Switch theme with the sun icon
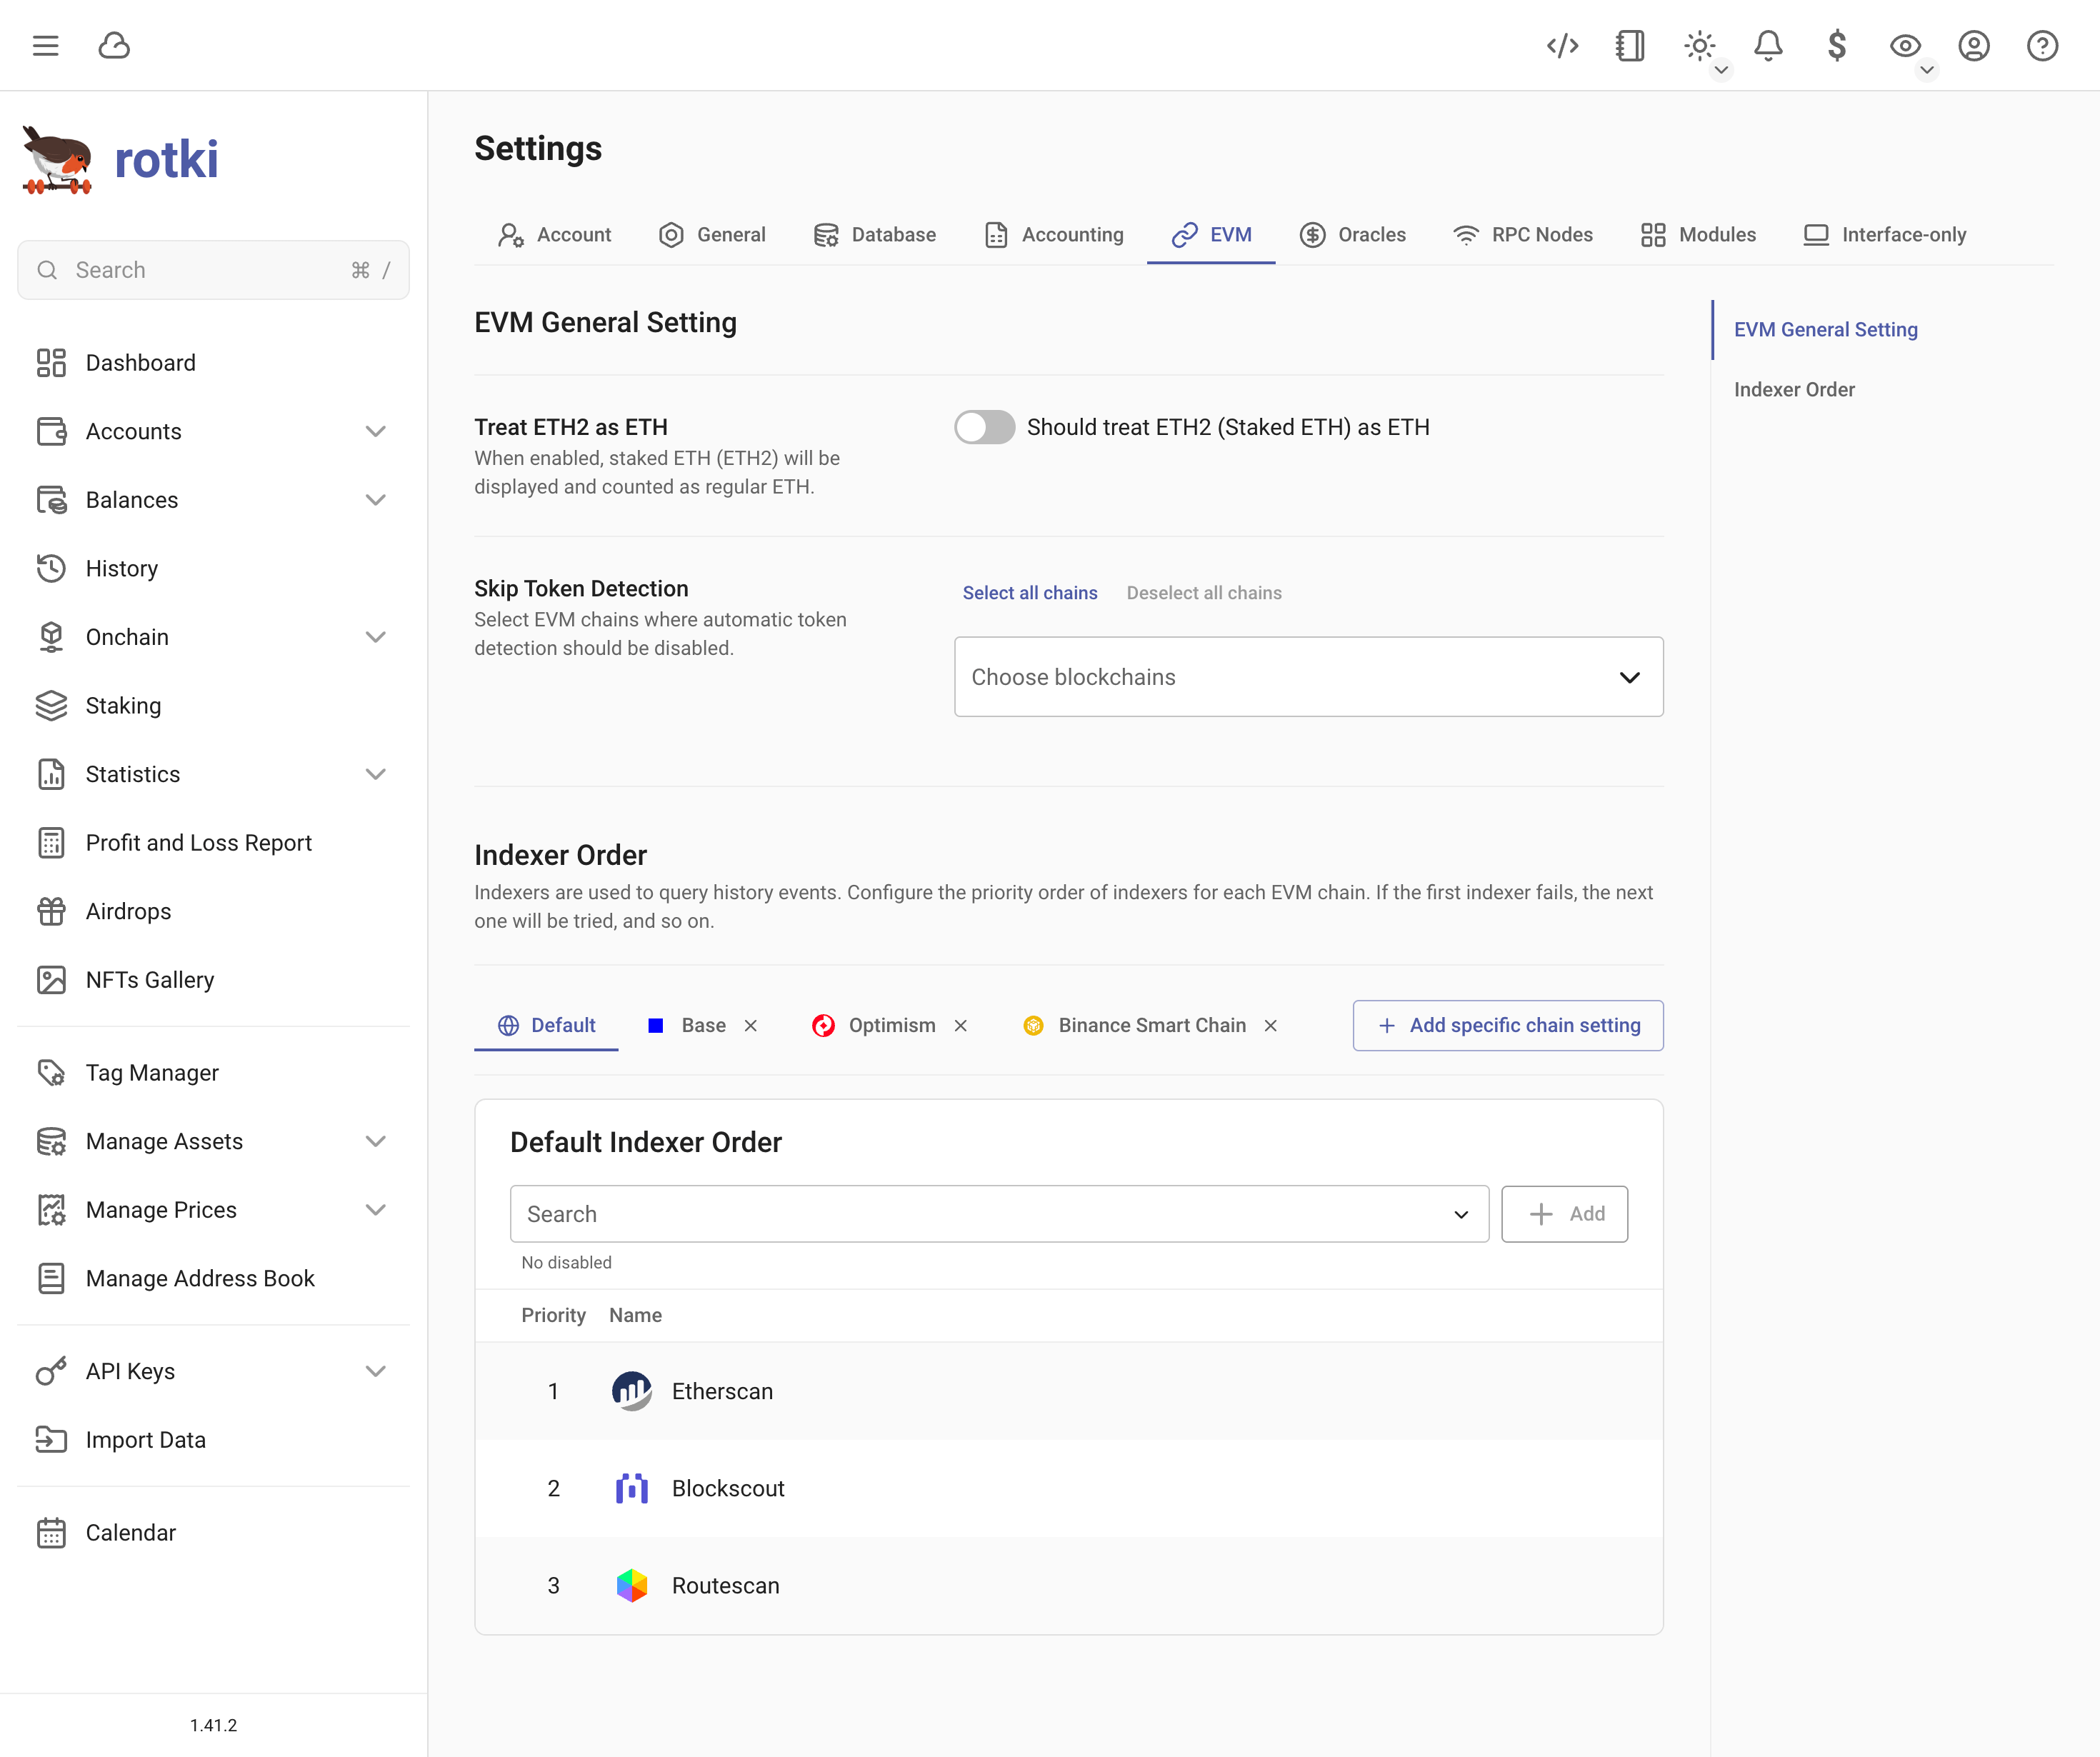Image resolution: width=2100 pixels, height=1757 pixels. [1699, 45]
